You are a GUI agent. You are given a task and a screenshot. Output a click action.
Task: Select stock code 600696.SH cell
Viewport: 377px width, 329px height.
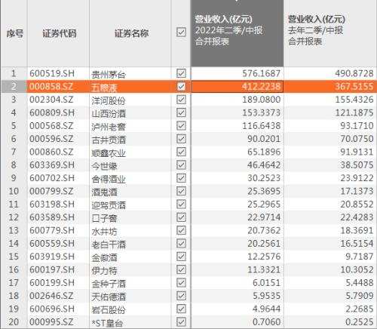click(x=58, y=309)
